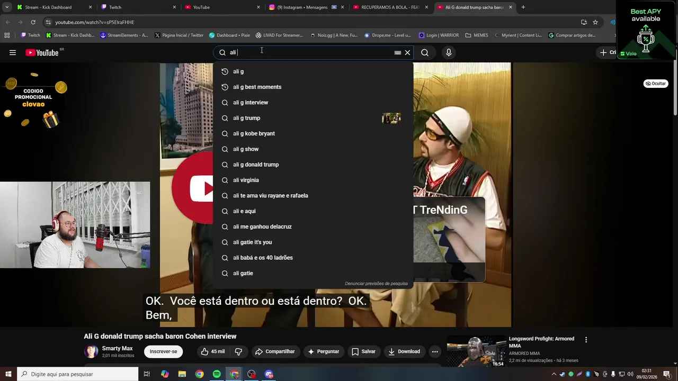This screenshot has height=381, width=678.
Task: Click the Ocultar hide button
Action: click(656, 84)
